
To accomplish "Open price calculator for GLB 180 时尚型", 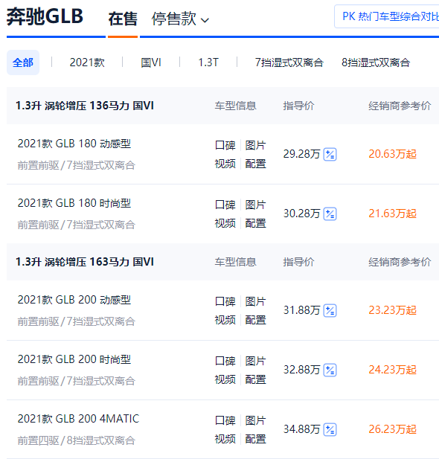I will click(x=330, y=214).
